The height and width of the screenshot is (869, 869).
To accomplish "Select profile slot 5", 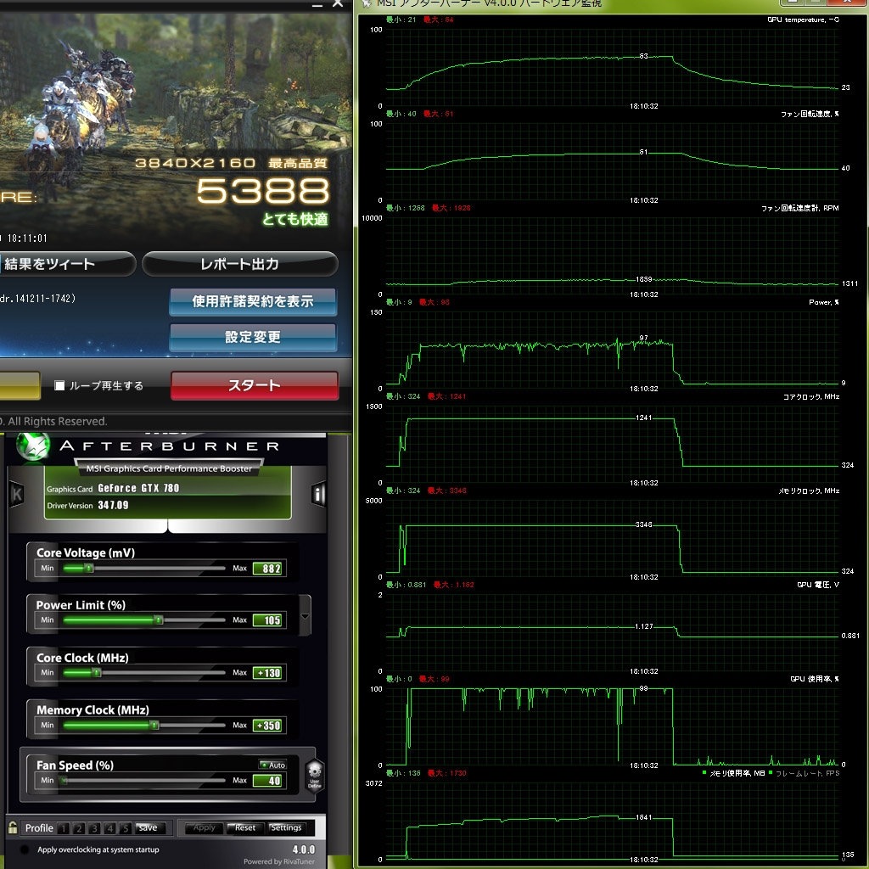I will click(126, 828).
